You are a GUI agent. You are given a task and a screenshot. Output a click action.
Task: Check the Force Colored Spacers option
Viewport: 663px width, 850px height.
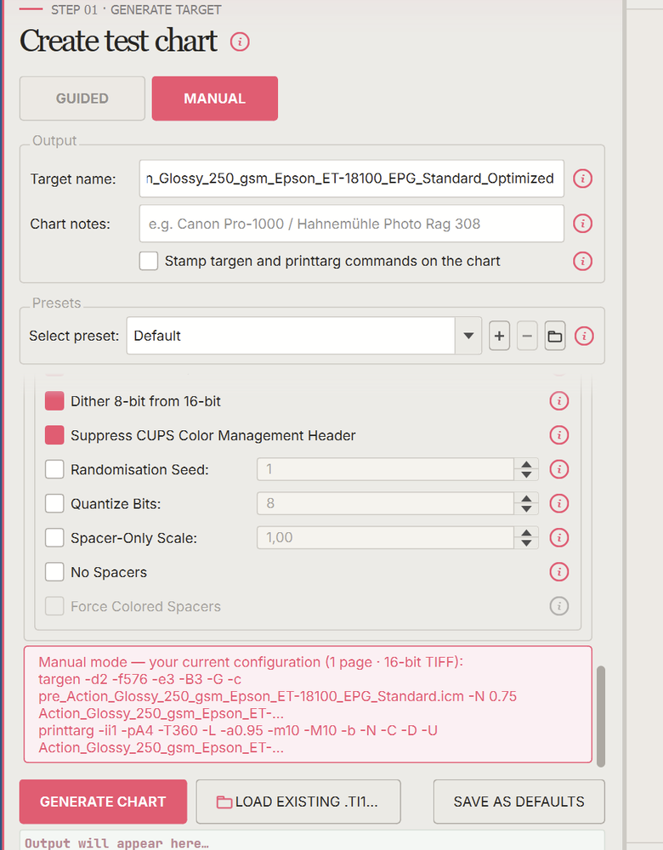point(54,606)
